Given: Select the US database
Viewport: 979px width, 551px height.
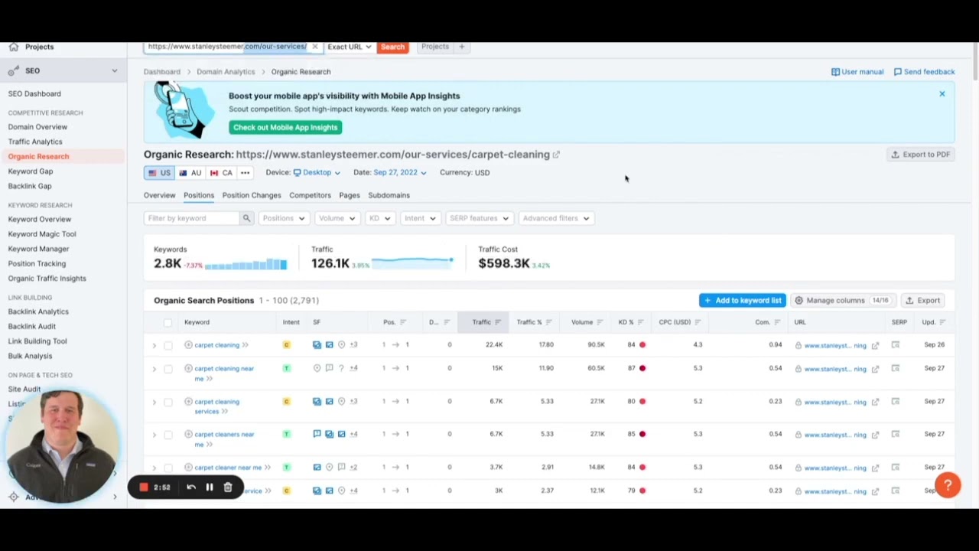Looking at the screenshot, I should coord(160,173).
